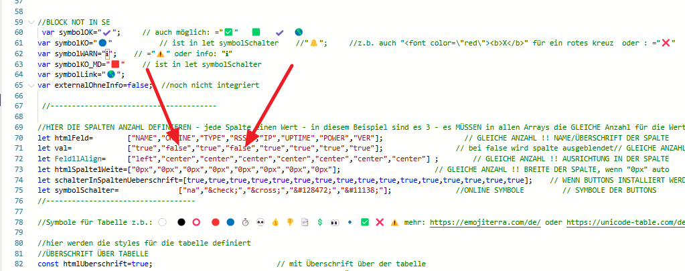Click the purple checkmark in the symbolOK string
The image size is (685, 271).
(106, 33)
